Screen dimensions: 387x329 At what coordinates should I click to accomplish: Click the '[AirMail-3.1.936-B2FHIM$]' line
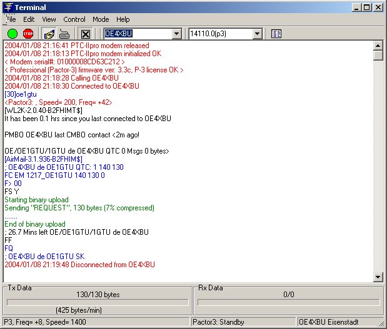[x=43, y=159]
